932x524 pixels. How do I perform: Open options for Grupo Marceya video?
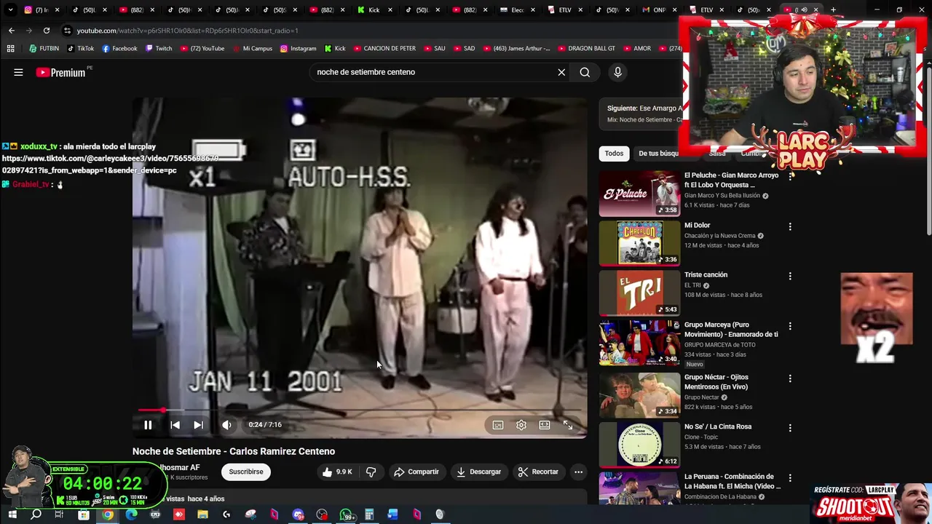point(790,326)
